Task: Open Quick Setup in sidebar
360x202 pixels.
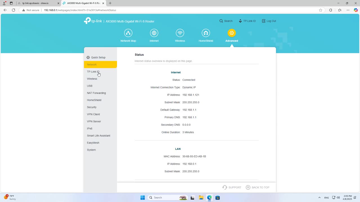Action: click(96, 57)
